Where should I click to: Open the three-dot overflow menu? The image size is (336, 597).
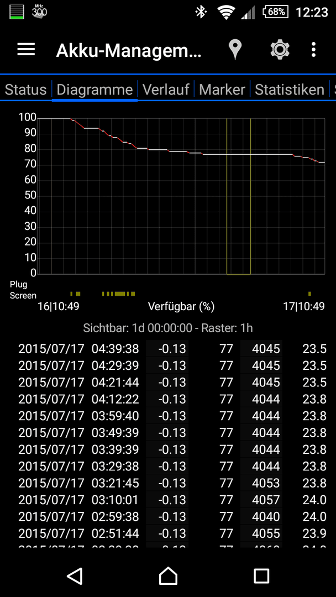click(x=313, y=50)
